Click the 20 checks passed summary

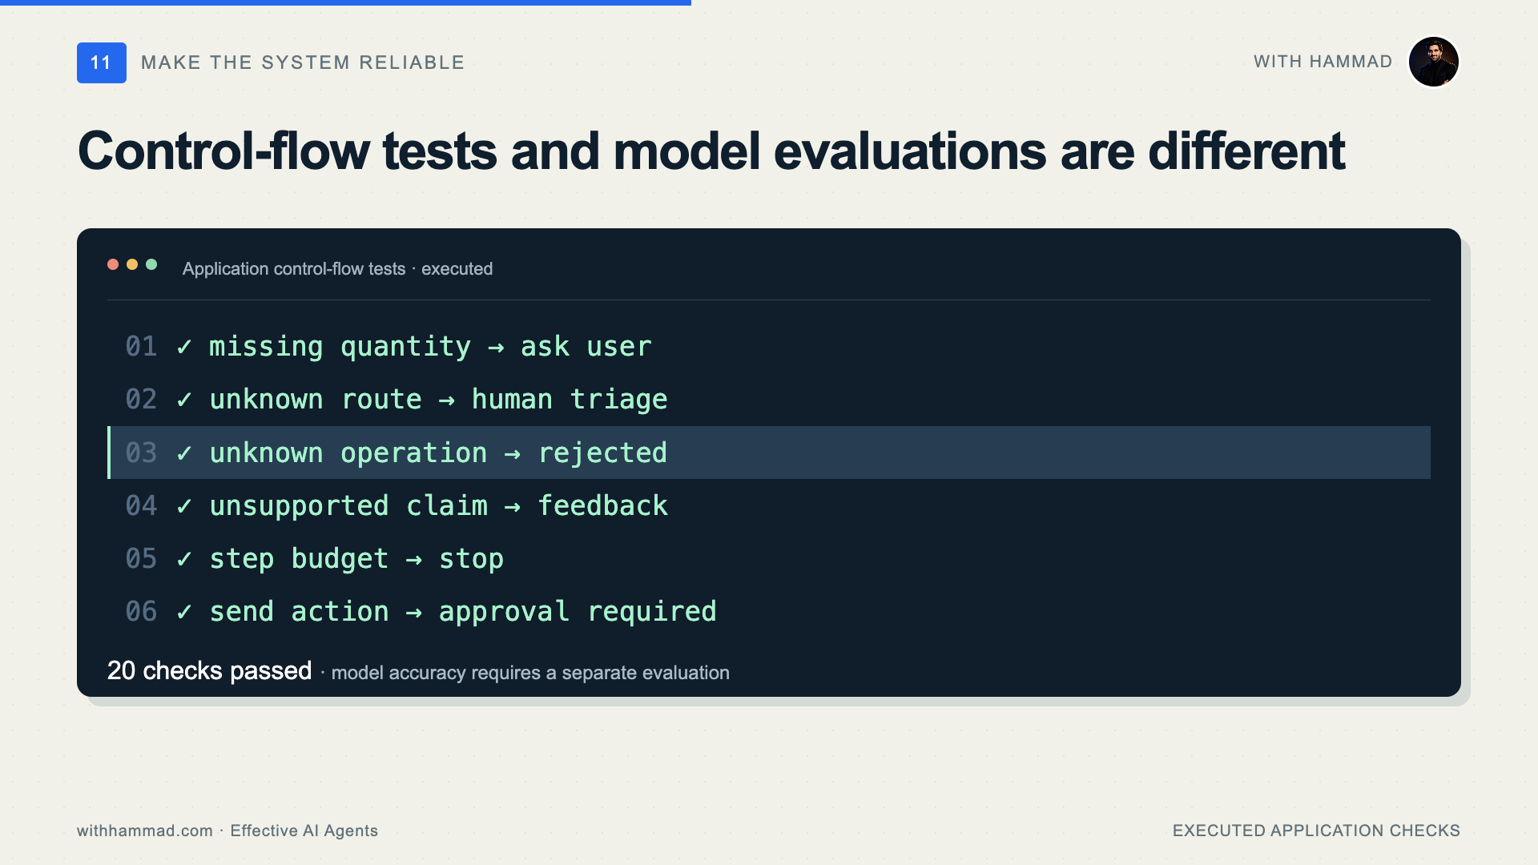(x=209, y=671)
